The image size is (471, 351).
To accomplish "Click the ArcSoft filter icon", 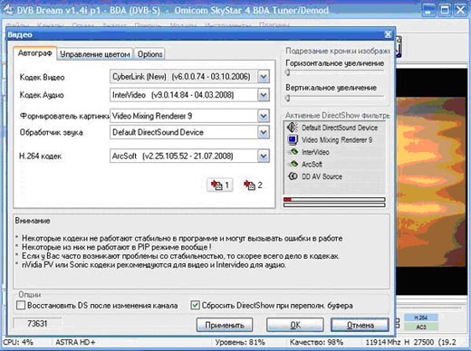I will (293, 164).
